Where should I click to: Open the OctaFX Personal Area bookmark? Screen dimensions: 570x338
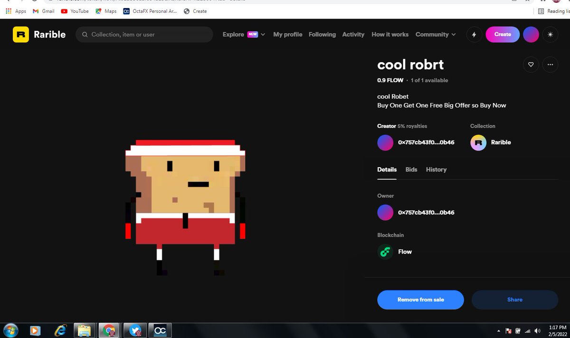150,11
